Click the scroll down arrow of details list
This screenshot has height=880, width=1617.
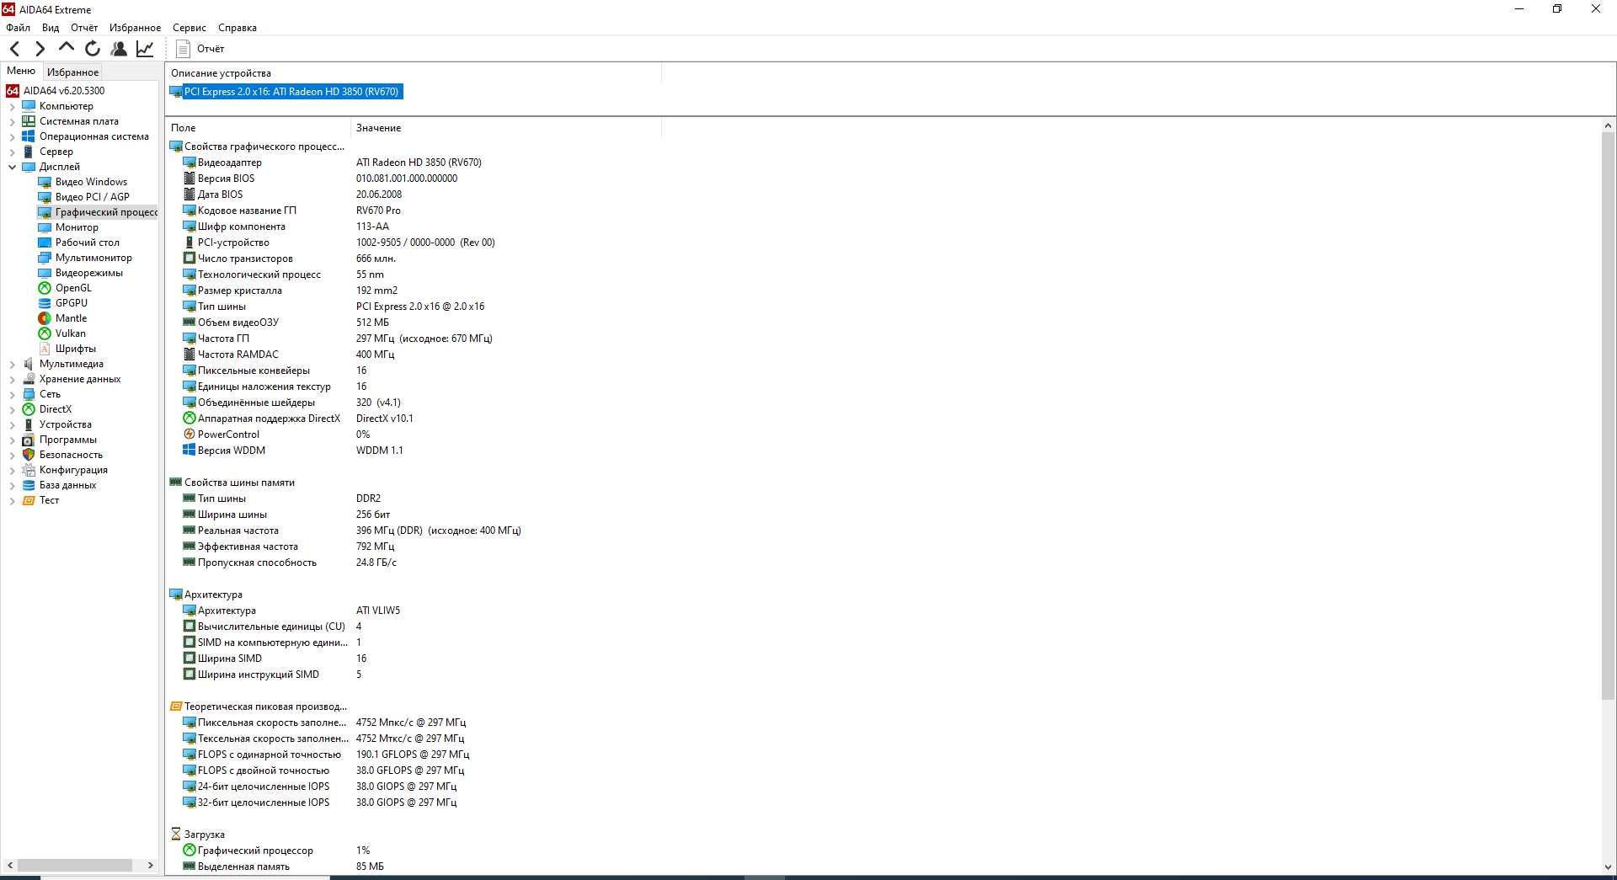(1608, 867)
